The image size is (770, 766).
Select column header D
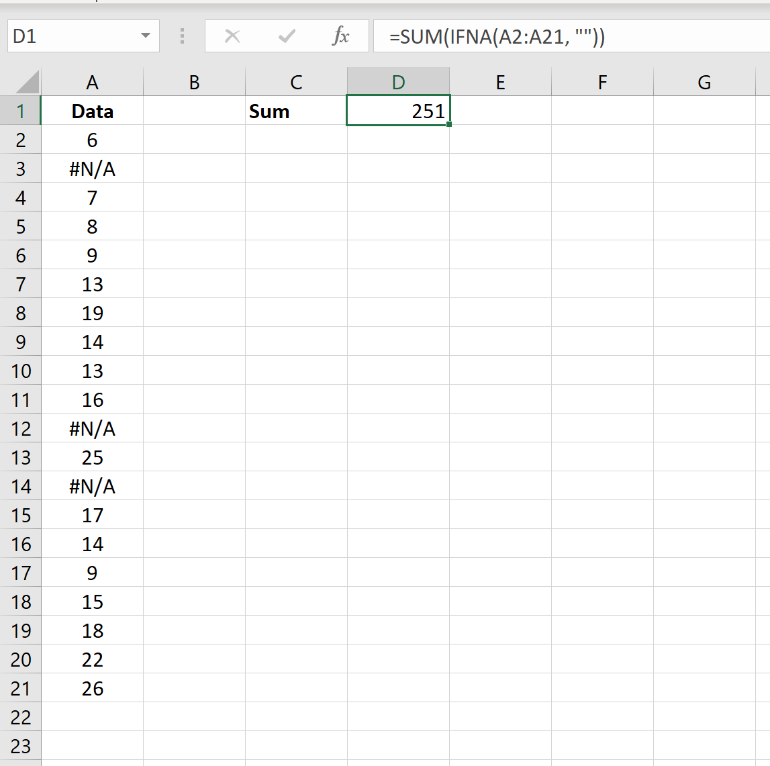(397, 81)
